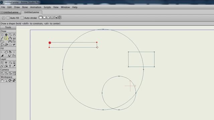Select the zigzag Noise tool in Draw section
This screenshot has width=214, height=120.
[x=14, y=45]
